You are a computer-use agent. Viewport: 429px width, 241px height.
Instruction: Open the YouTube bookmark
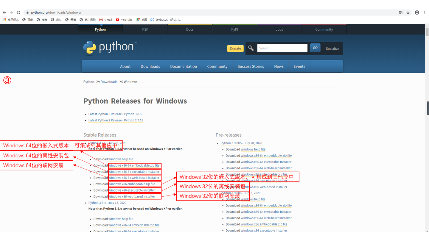click(124, 20)
